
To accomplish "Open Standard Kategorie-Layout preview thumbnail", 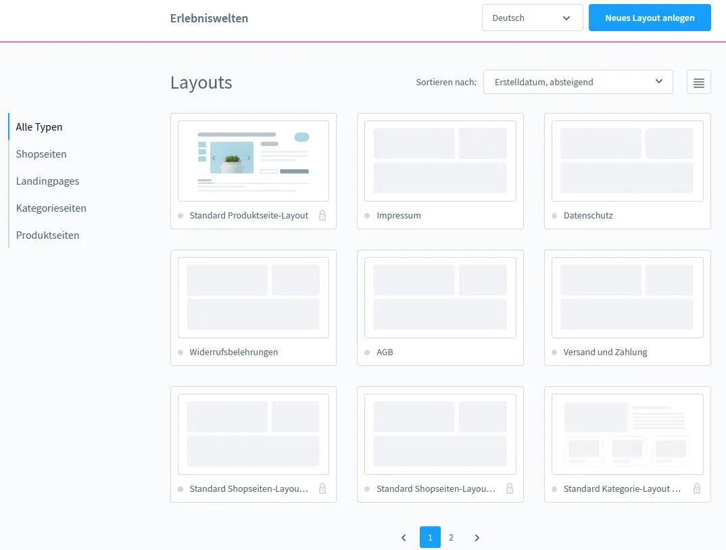I will [x=627, y=434].
